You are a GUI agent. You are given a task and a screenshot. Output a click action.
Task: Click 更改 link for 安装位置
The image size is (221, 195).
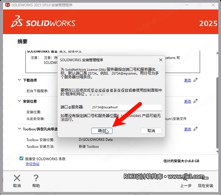(x=188, y=101)
